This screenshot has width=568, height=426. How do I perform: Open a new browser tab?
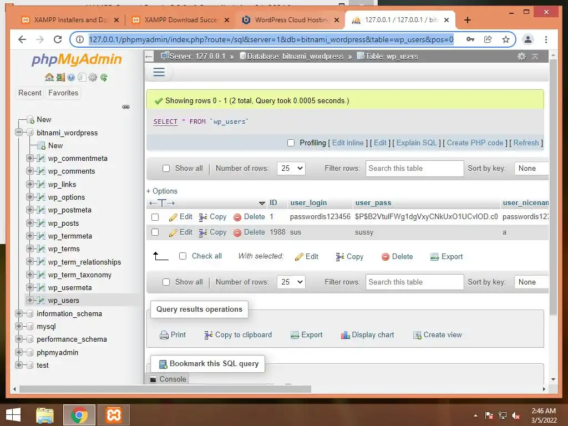point(467,20)
